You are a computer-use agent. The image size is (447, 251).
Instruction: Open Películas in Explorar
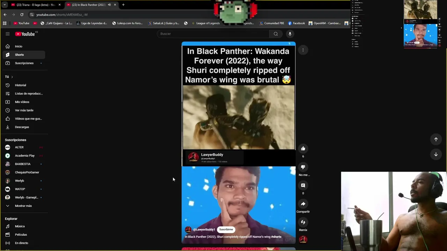coord(24,235)
